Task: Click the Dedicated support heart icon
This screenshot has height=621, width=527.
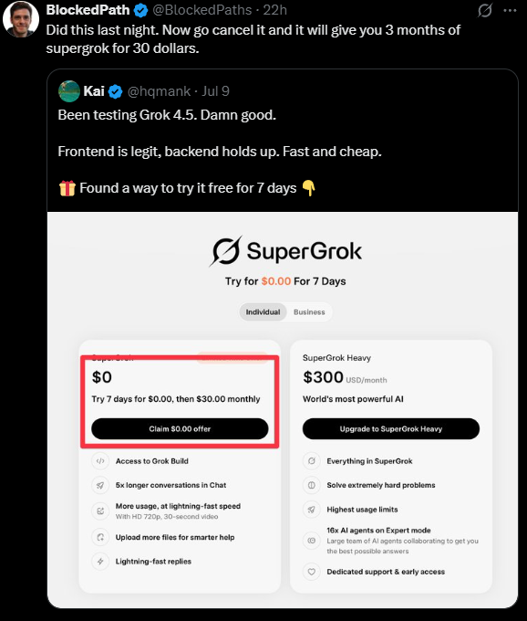Action: [312, 572]
